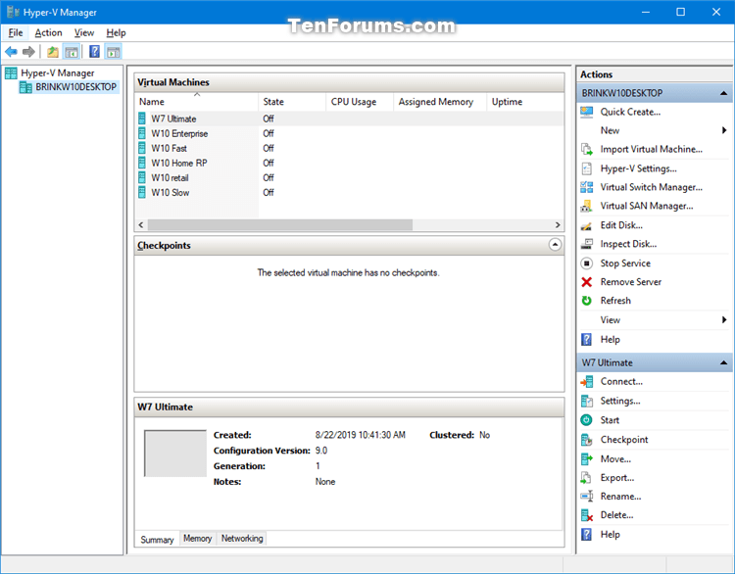Click the green Refresh icon
The height and width of the screenshot is (574, 735).
click(x=586, y=301)
